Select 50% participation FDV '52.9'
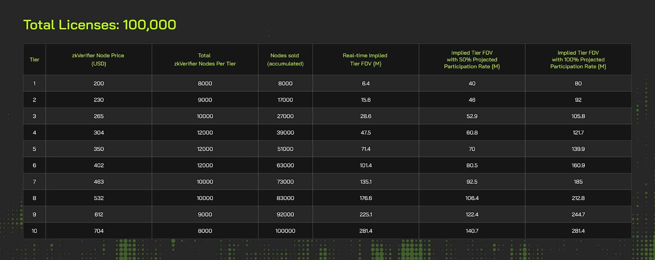This screenshot has width=655, height=260. click(x=472, y=116)
